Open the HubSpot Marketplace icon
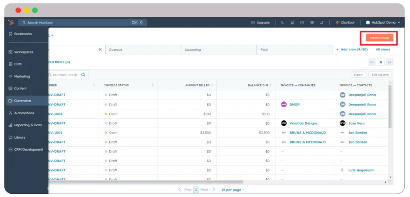This screenshot has width=410, height=197. (292, 22)
